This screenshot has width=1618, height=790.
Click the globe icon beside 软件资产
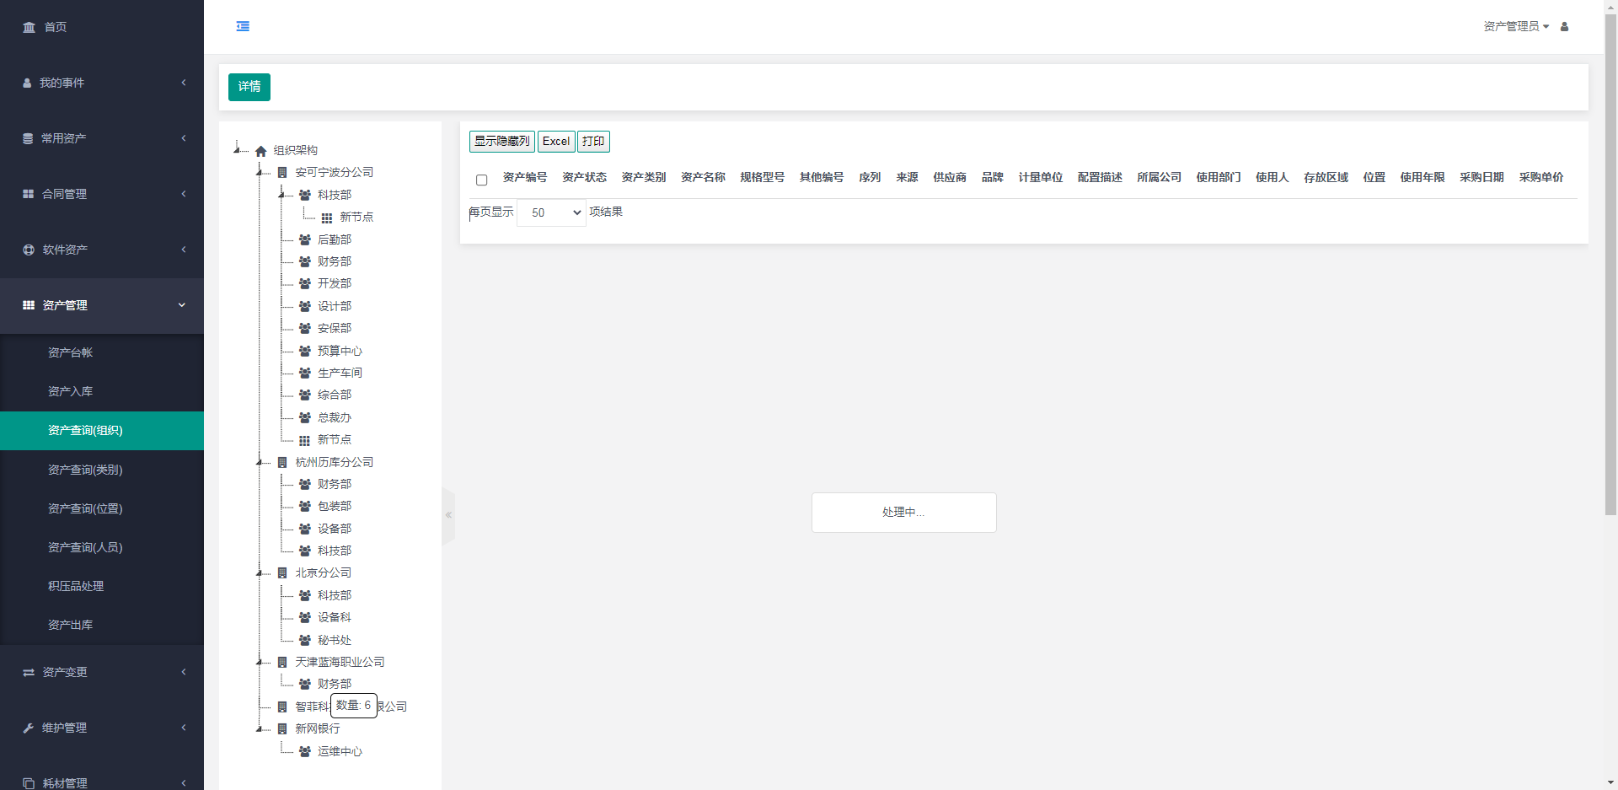29,250
